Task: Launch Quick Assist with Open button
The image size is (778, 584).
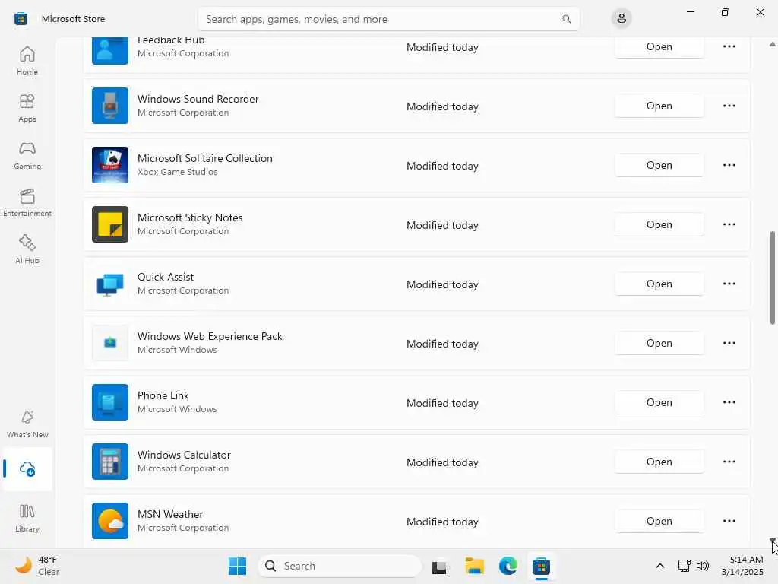Action: [659, 284]
